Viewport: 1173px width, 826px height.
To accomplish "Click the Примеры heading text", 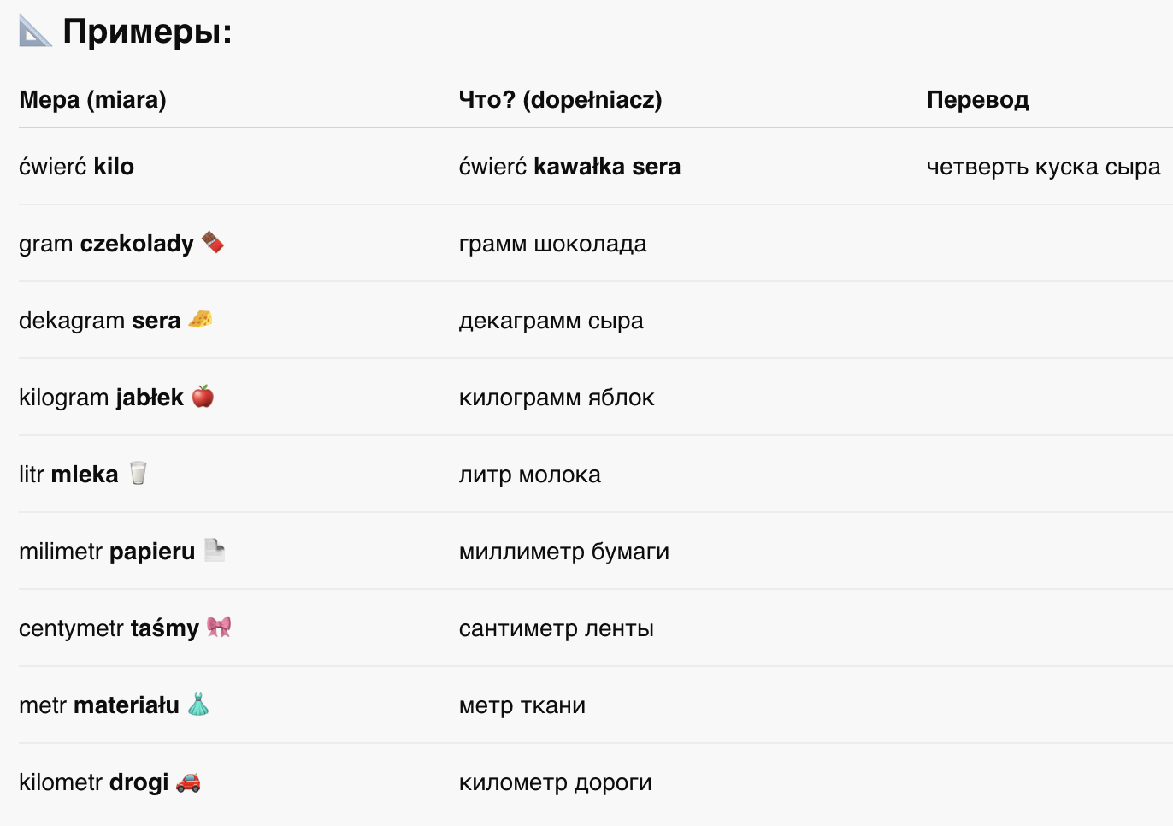I will 147,32.
